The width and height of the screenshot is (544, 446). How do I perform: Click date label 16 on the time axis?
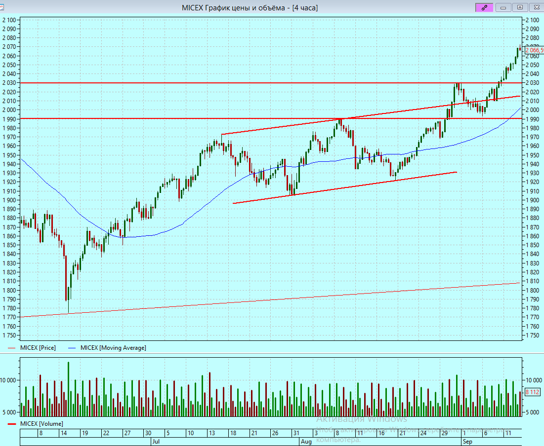(381, 433)
